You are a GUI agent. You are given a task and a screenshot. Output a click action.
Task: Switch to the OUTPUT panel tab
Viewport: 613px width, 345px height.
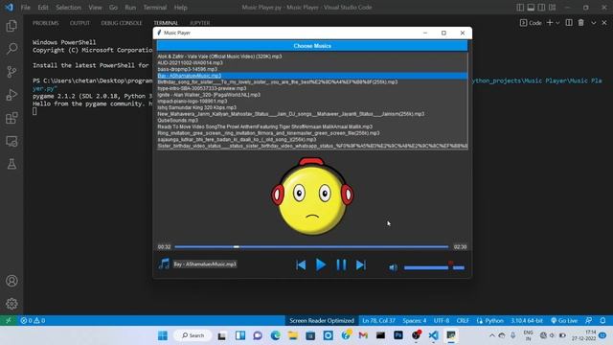pos(79,23)
